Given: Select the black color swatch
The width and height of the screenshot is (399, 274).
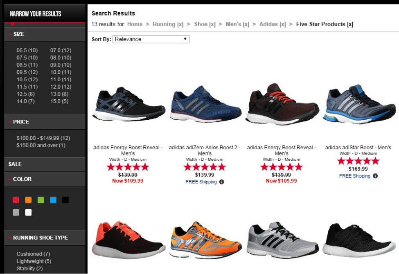Looking at the screenshot, I should (x=65, y=200).
